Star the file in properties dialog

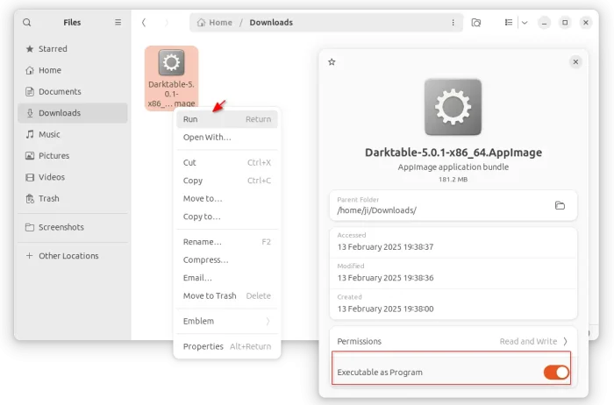pos(332,62)
